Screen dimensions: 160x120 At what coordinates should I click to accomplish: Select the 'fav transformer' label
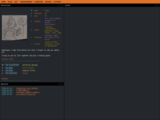click(x=12, y=65)
